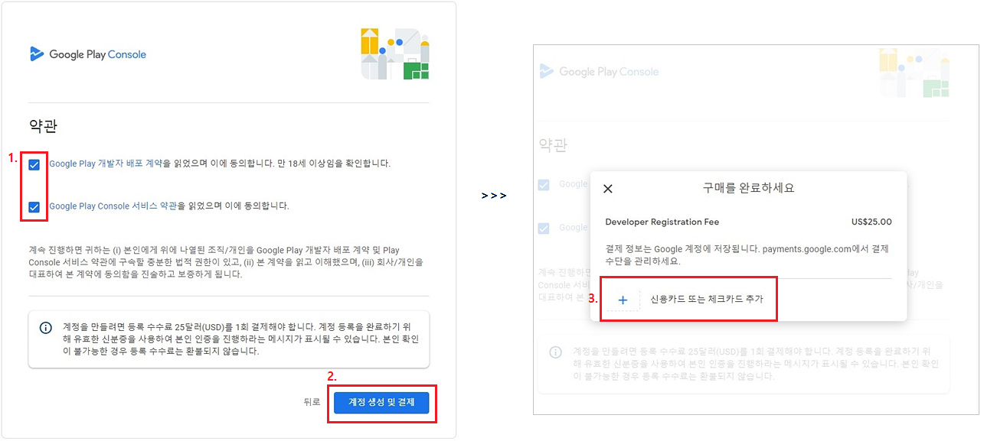Click the info icon in the fee notice
Image resolution: width=984 pixels, height=441 pixels.
(46, 328)
